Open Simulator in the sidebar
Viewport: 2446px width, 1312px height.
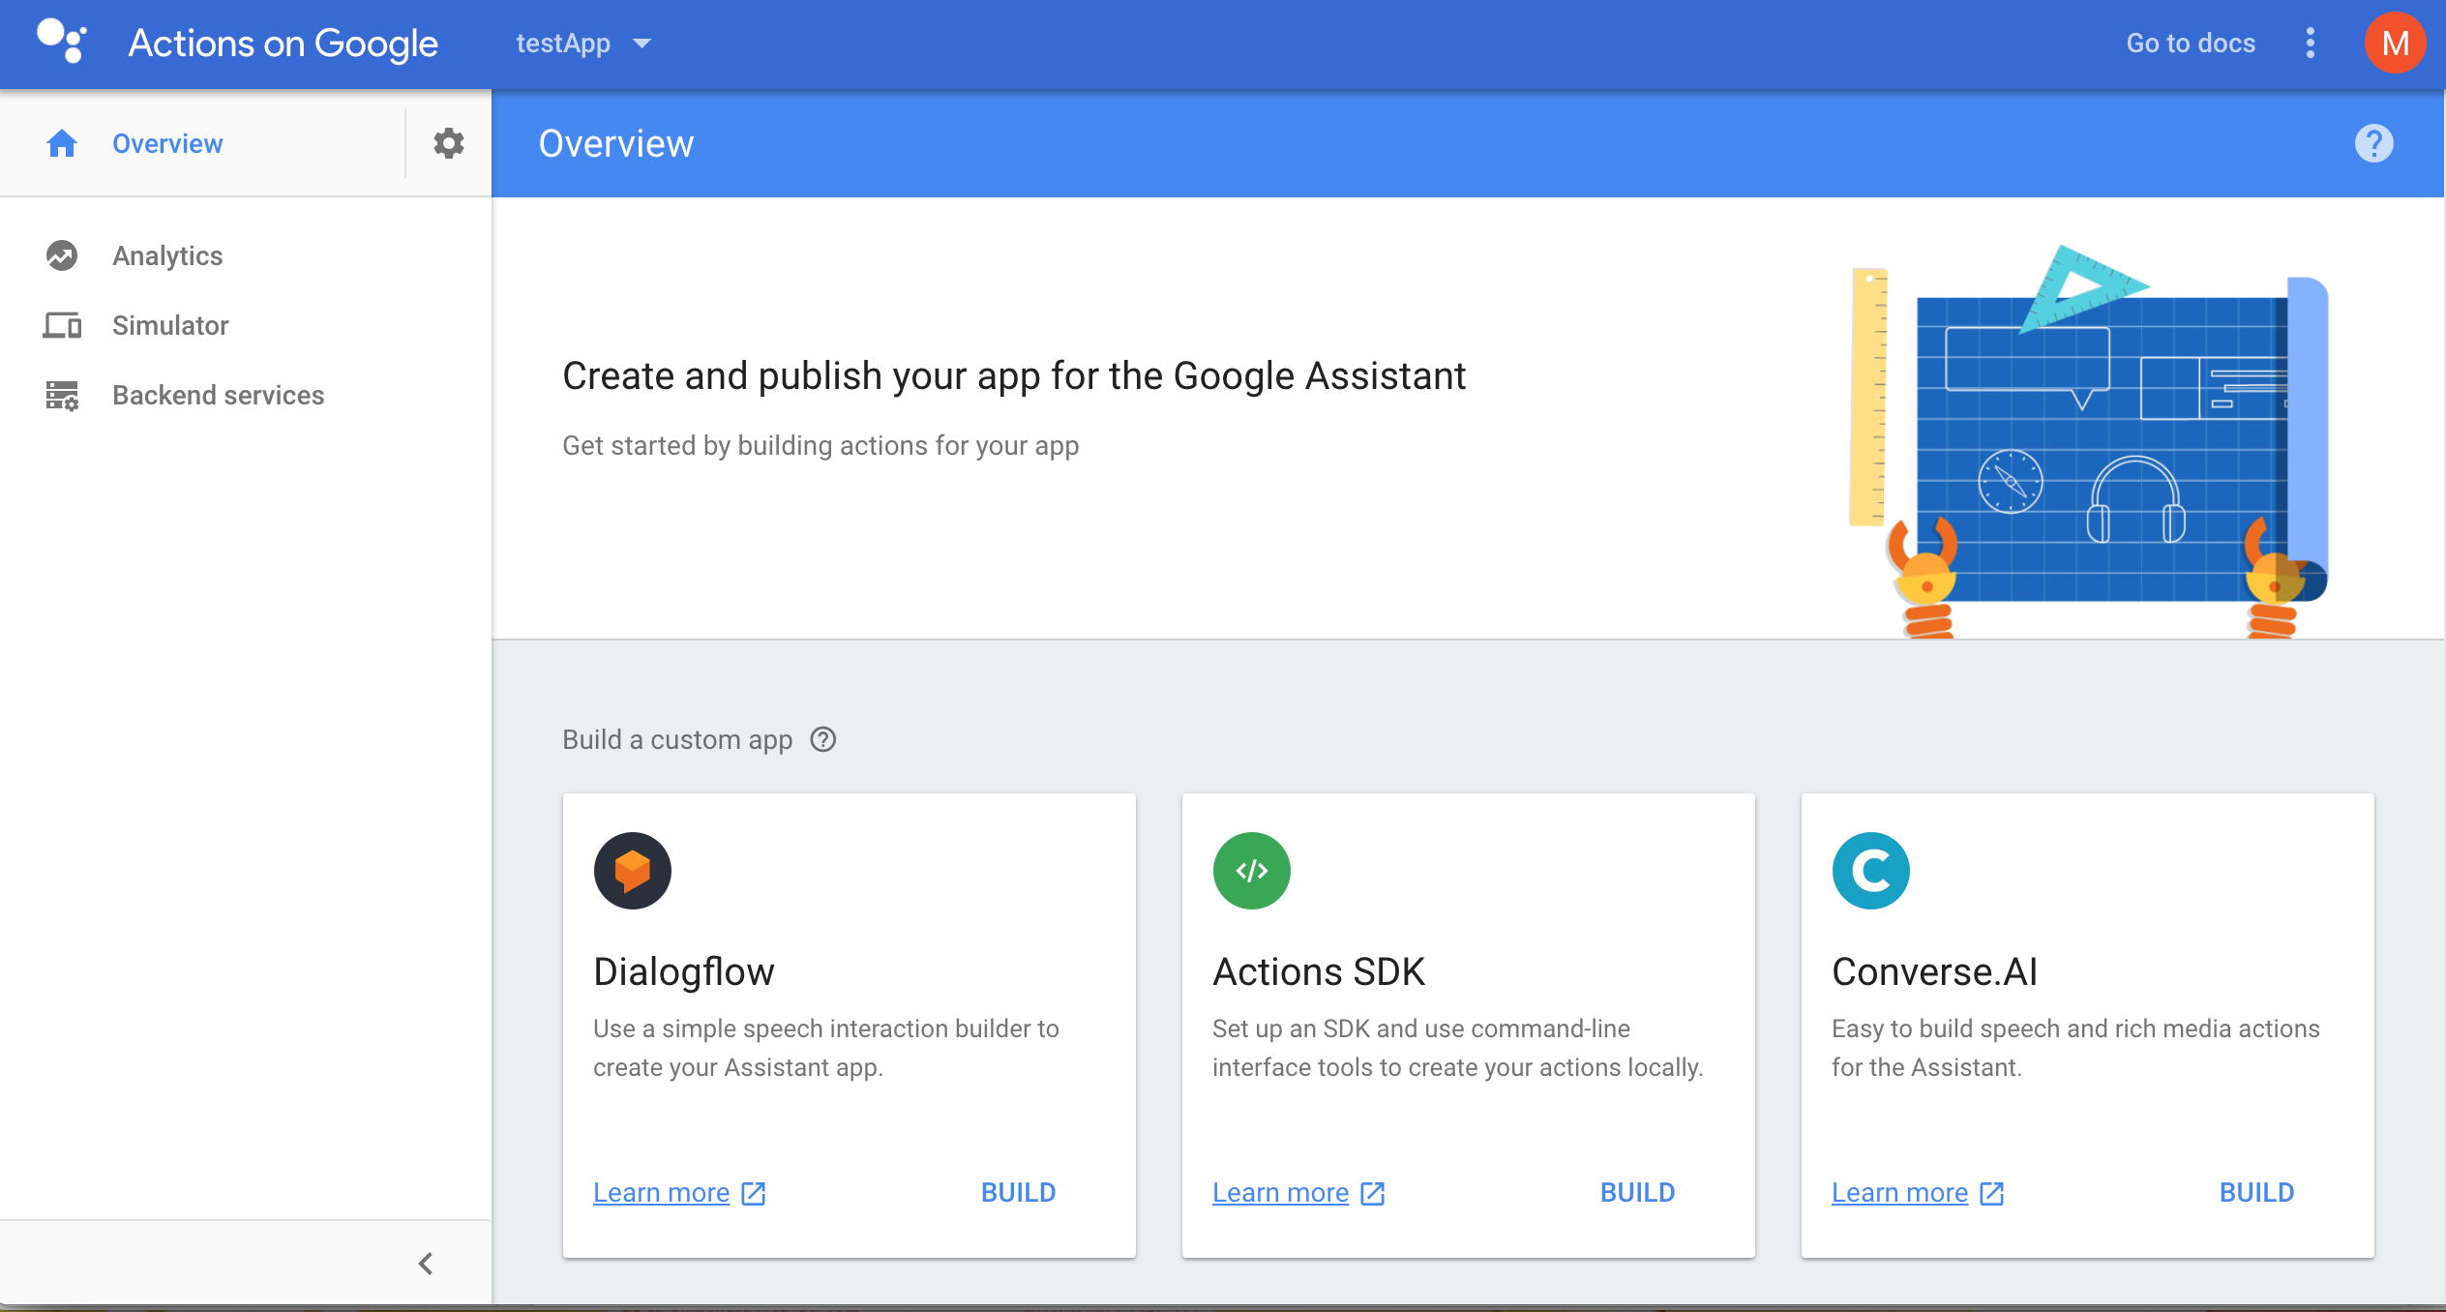170,325
